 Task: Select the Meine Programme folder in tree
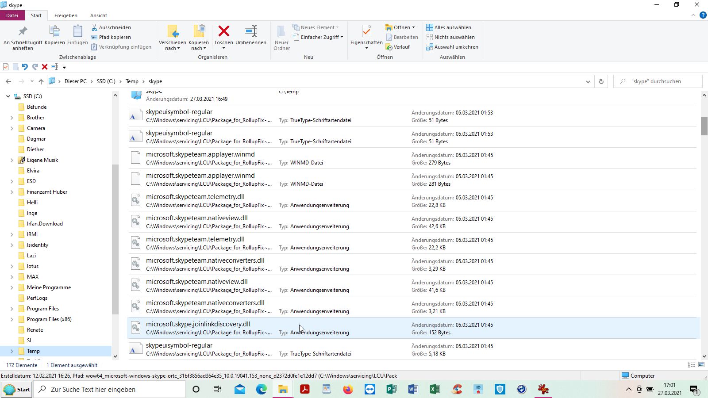click(x=49, y=287)
